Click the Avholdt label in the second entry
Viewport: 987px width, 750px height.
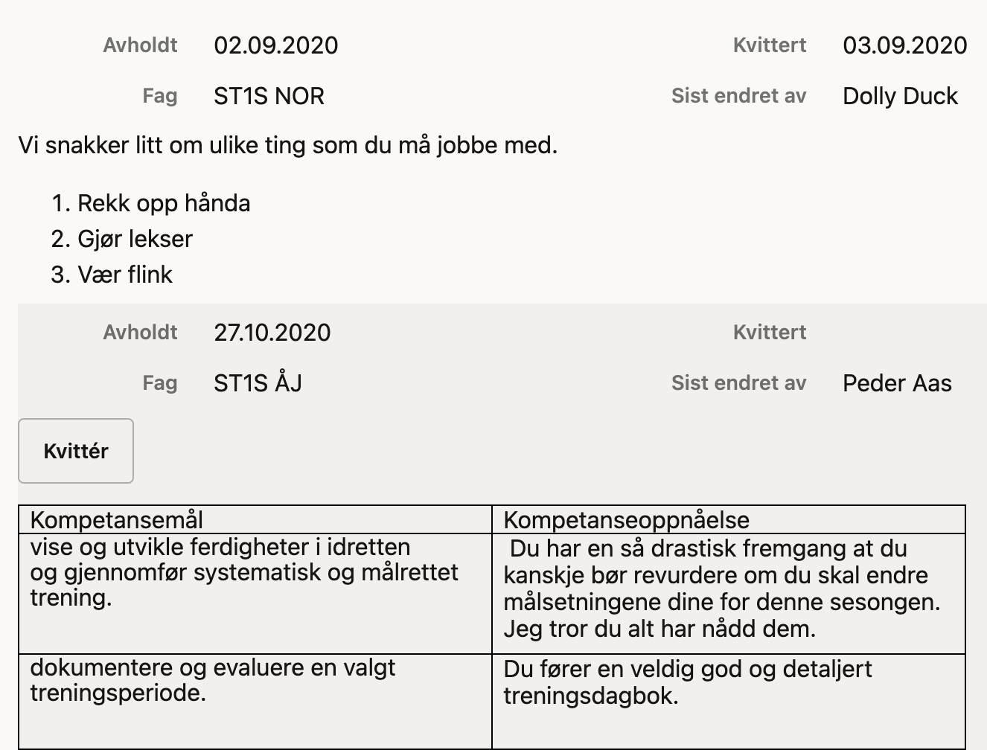coord(139,333)
